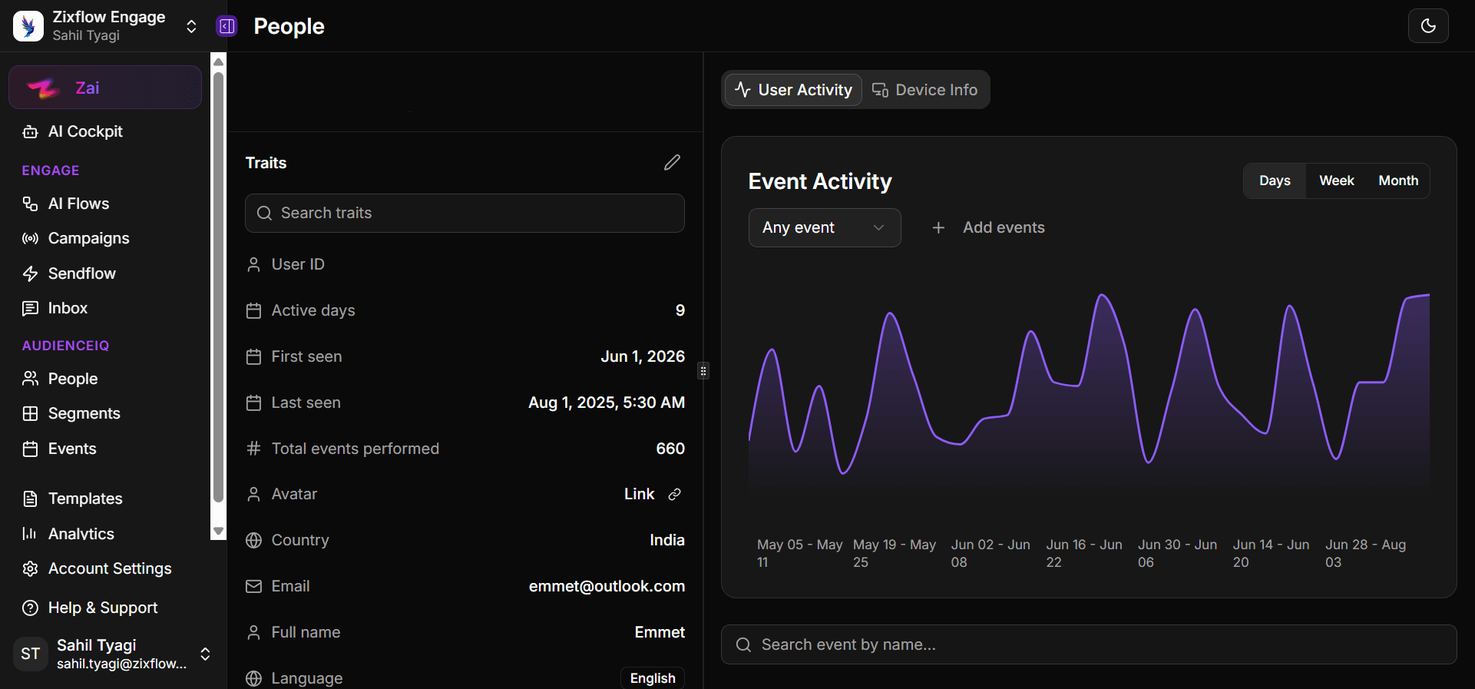Click the Full name value Emmet
This screenshot has width=1475, height=689.
click(660, 632)
